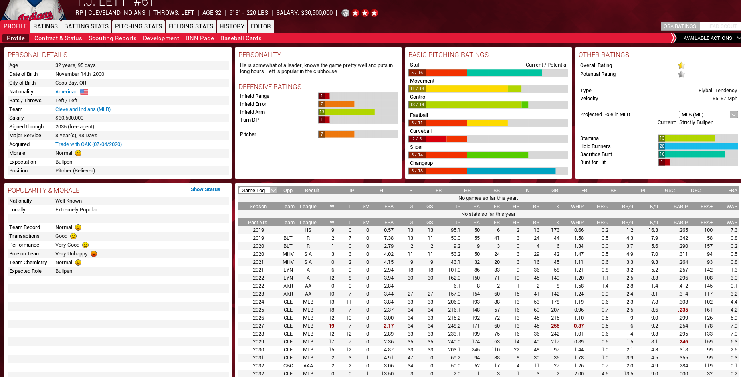Click the gold Overall Rating star

[x=681, y=65]
